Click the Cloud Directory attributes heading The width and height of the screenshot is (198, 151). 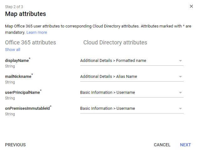[x=115, y=43]
